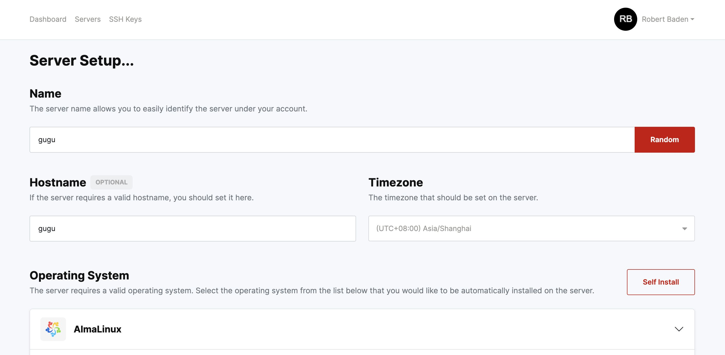Screen dimensions: 725x355
Task: Click the operating system description text
Action: [312, 290]
